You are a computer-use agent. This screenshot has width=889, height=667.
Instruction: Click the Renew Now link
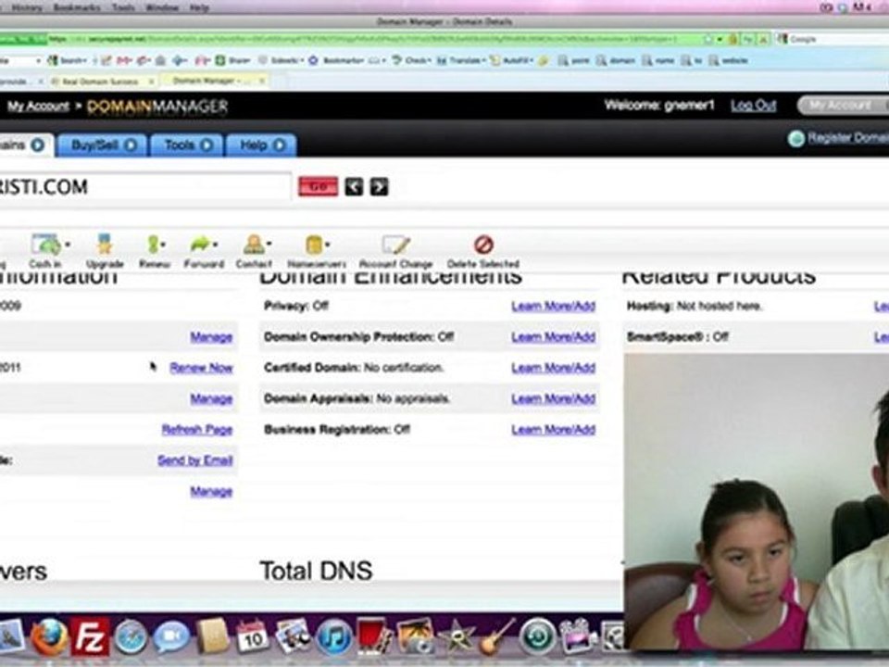pyautogui.click(x=201, y=368)
